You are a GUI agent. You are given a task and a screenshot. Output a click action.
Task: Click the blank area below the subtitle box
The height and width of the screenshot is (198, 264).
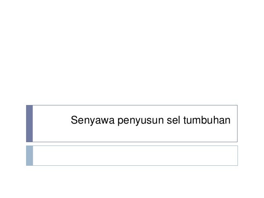click(132, 182)
